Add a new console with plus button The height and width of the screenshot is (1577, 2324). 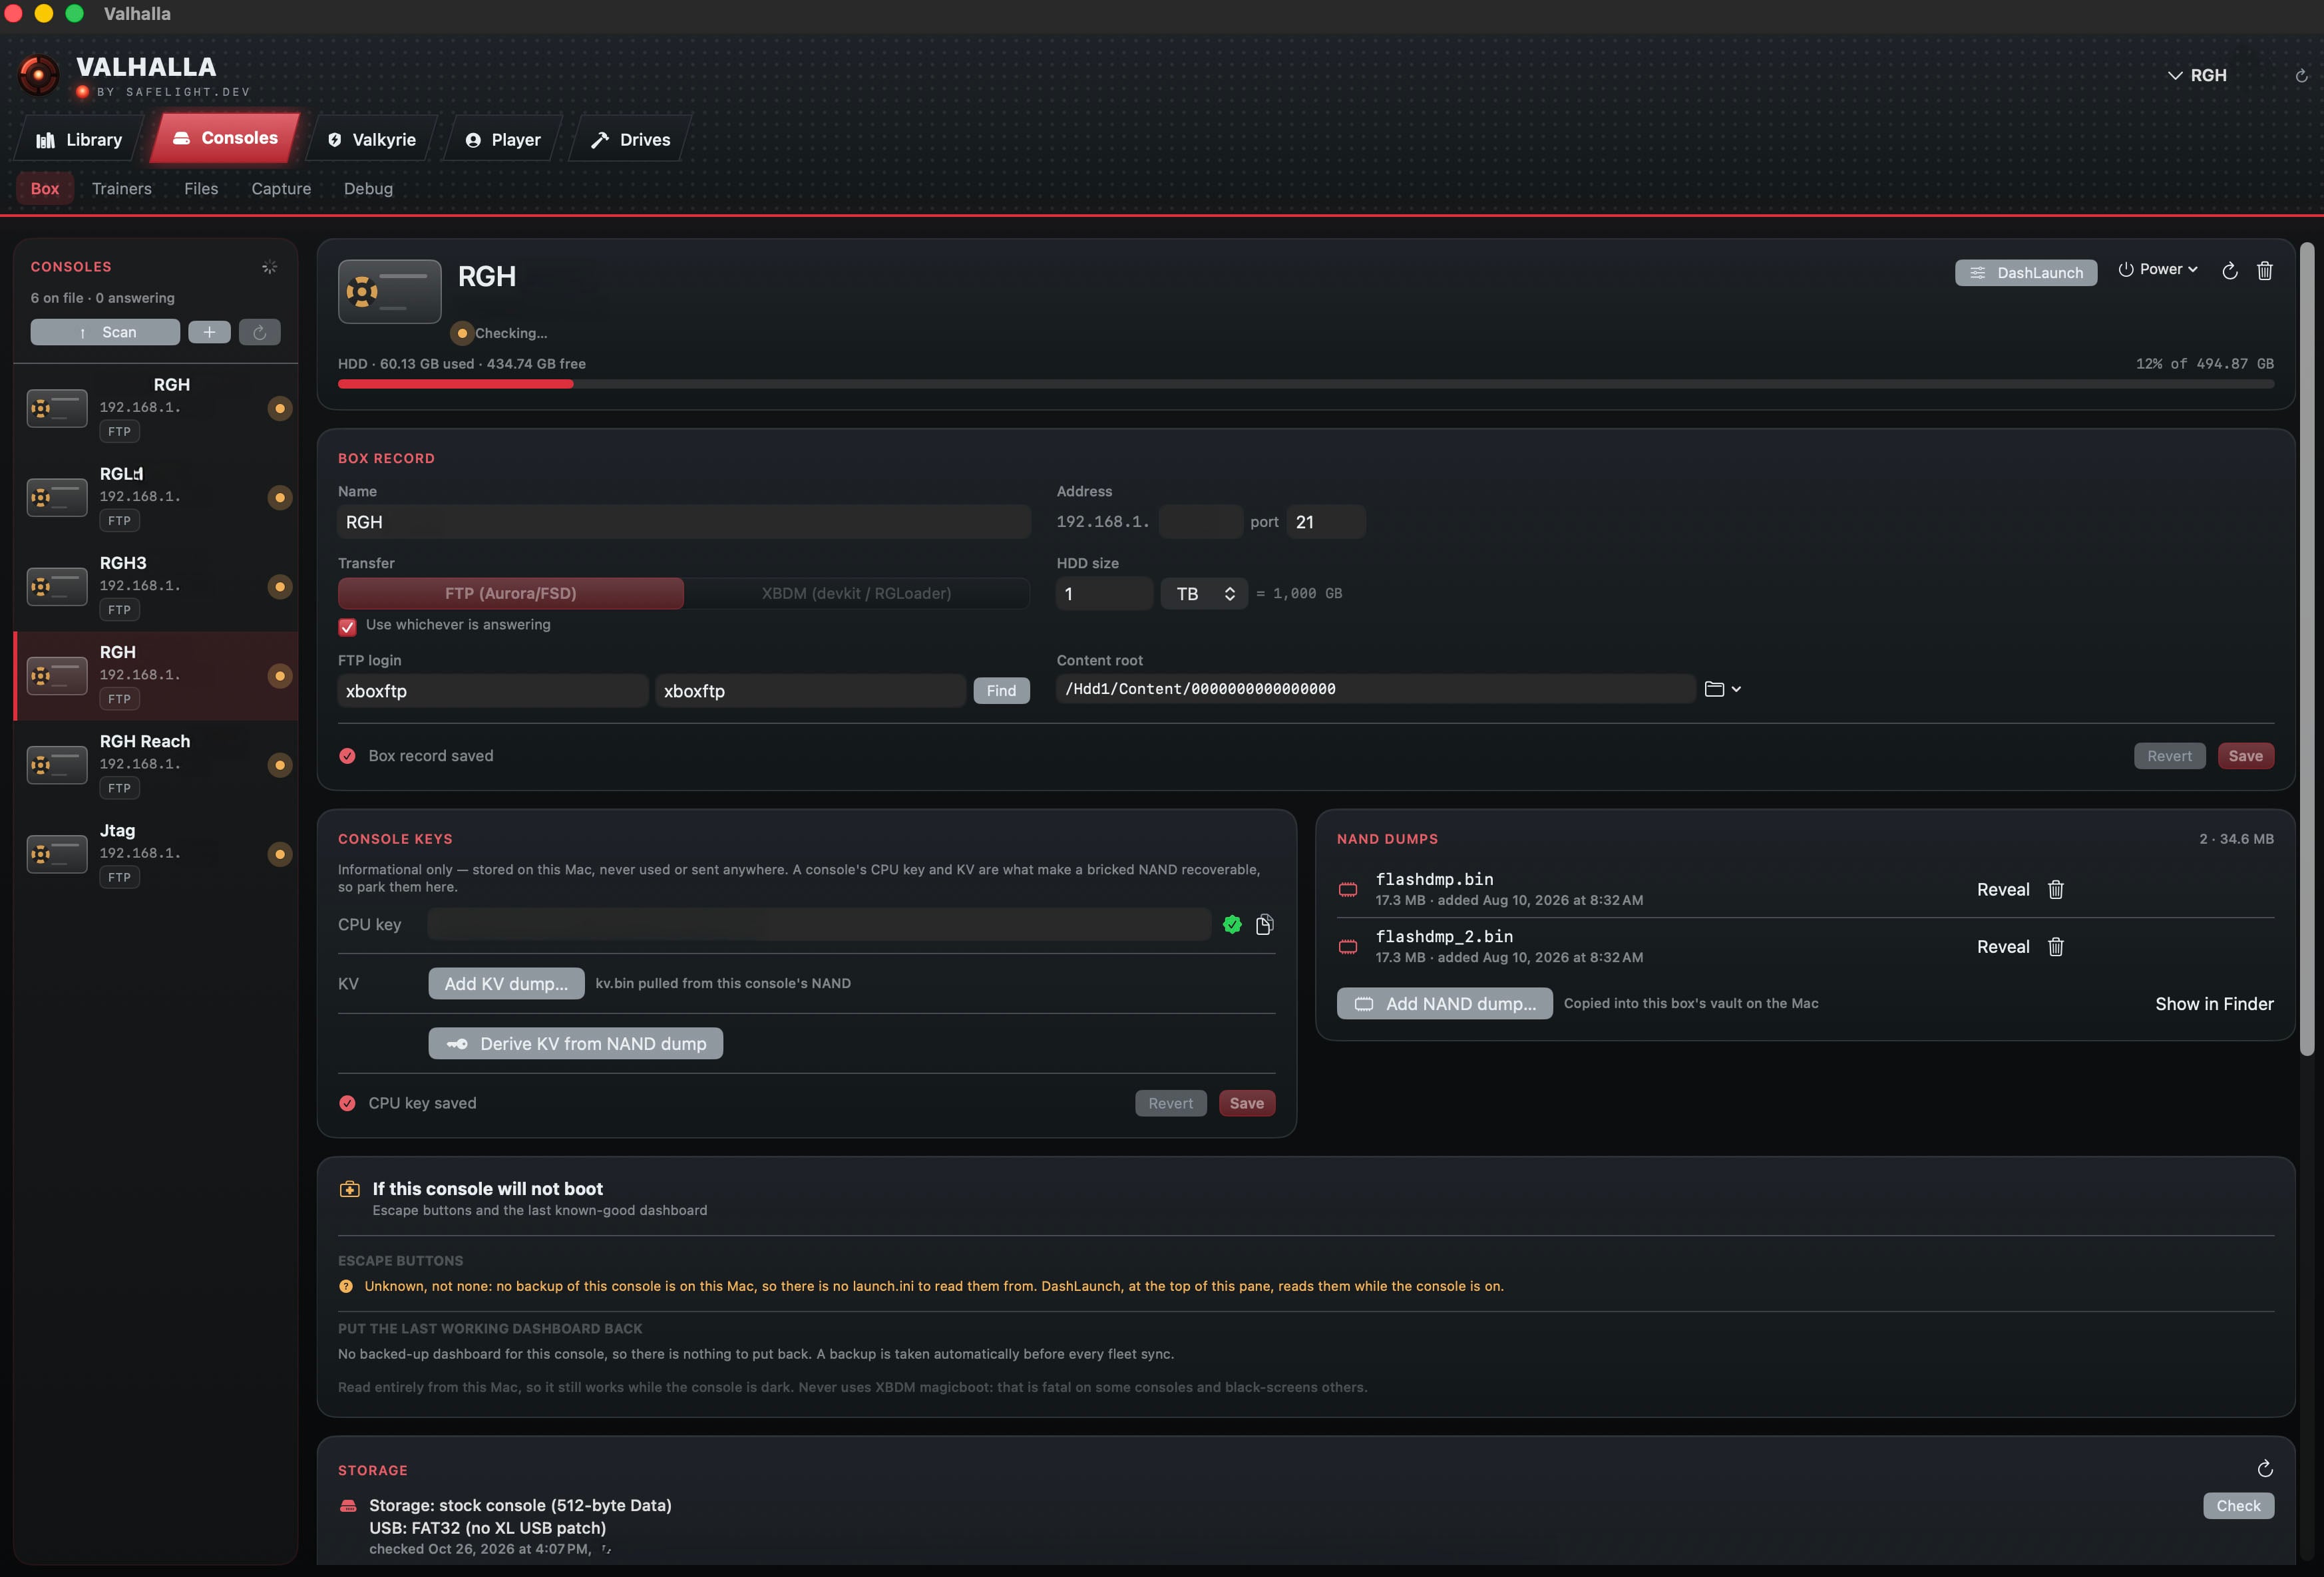coord(209,332)
